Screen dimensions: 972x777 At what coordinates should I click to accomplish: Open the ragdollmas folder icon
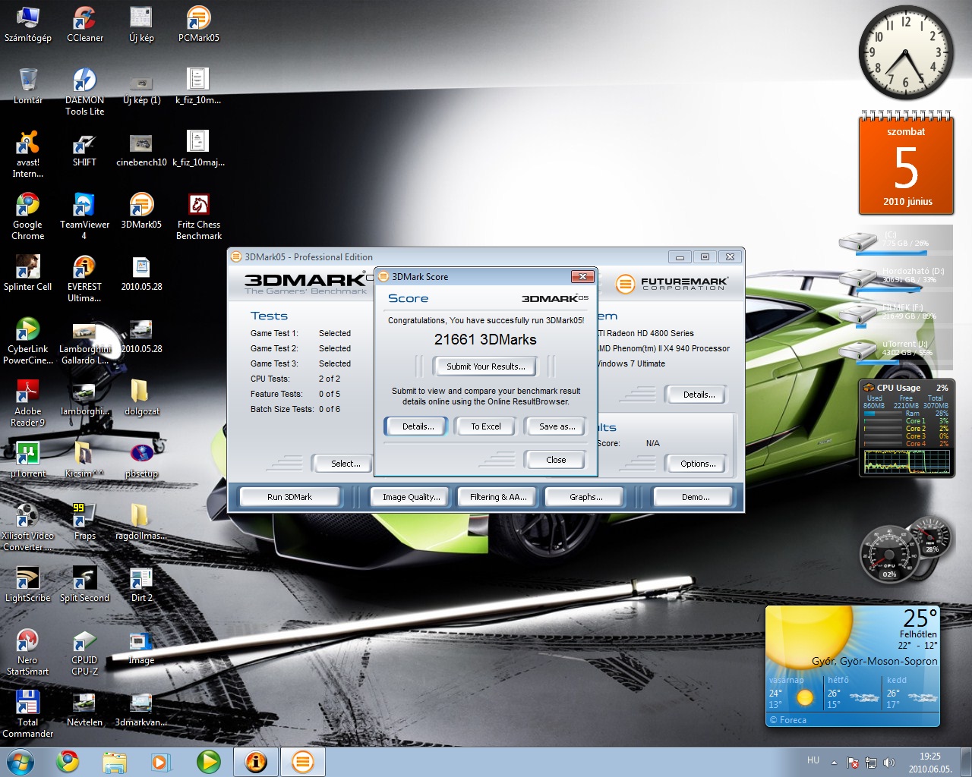141,521
